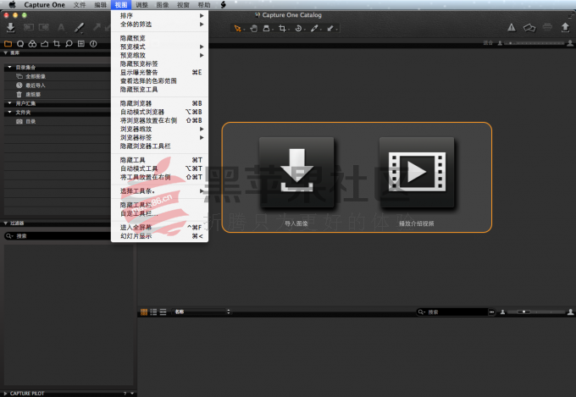
Task: Open the Apple menu
Action: [12, 5]
